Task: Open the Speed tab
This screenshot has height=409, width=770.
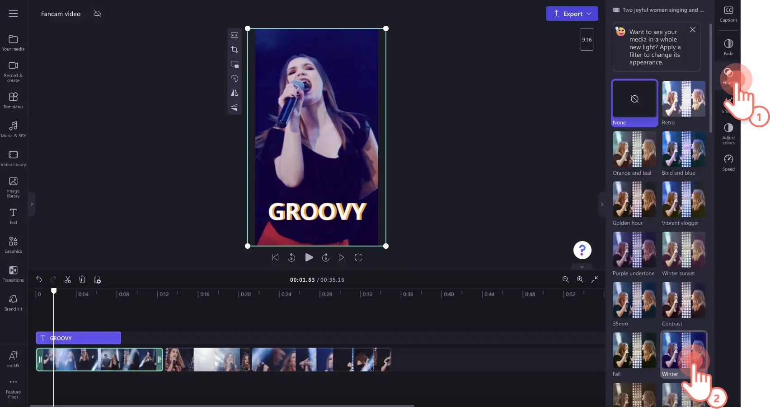Action: [x=728, y=163]
